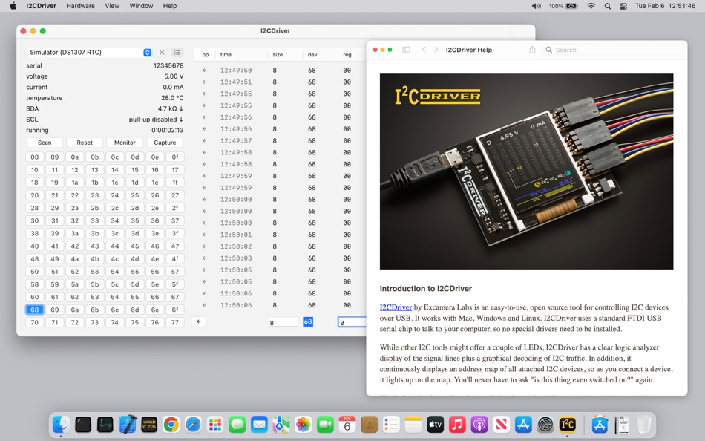
Task: Open Messages from the dock
Action: click(x=237, y=425)
